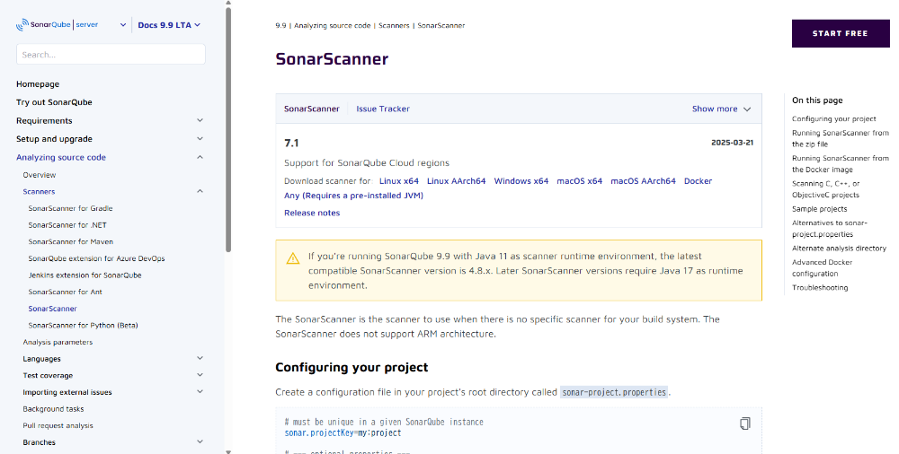
Task: Click the sidebar scrollbar down arrow
Action: (x=228, y=451)
